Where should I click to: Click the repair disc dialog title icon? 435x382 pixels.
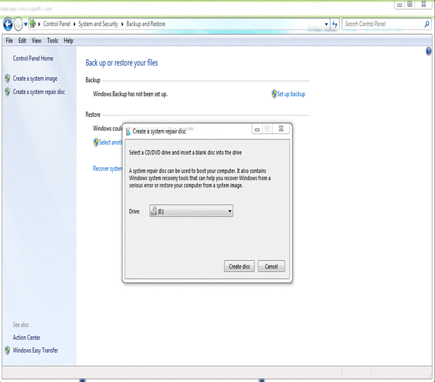tap(128, 131)
